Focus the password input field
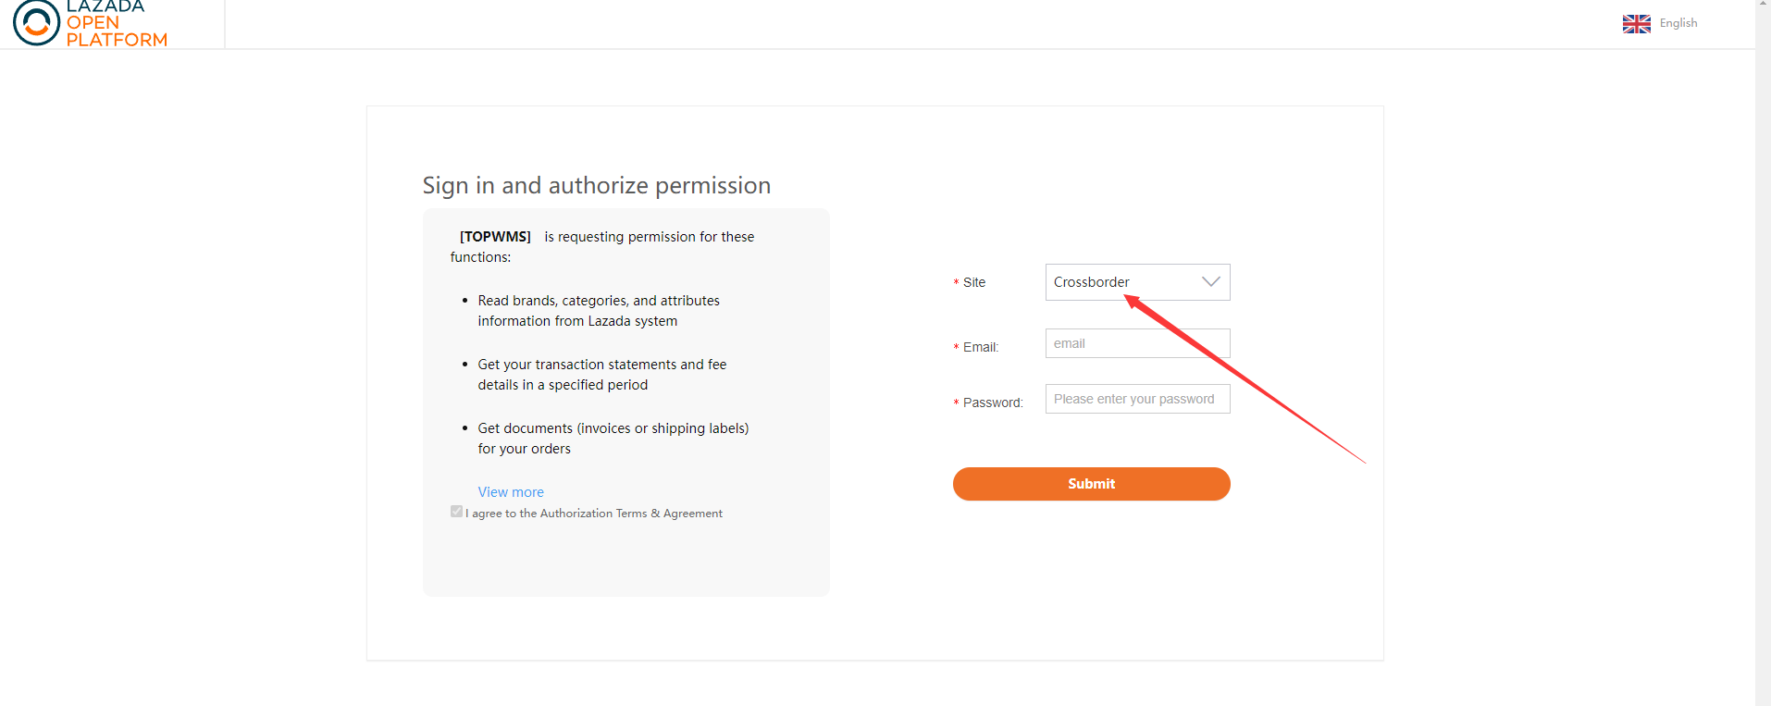1771x706 pixels. tap(1137, 399)
